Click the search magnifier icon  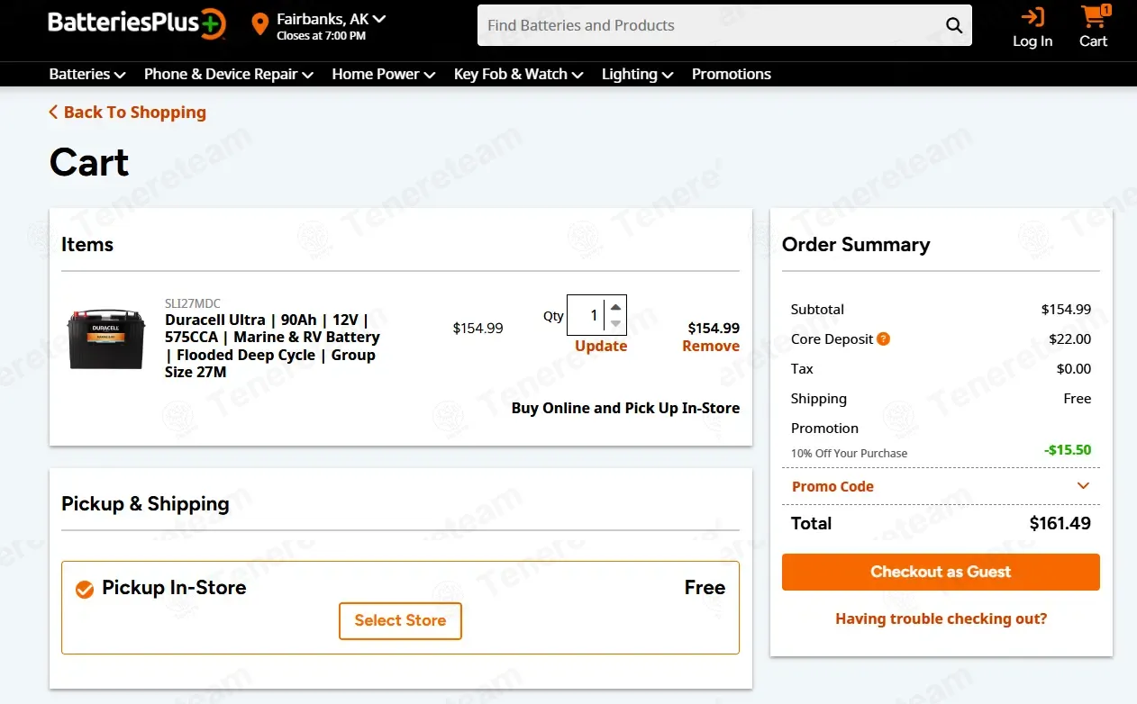coord(953,25)
